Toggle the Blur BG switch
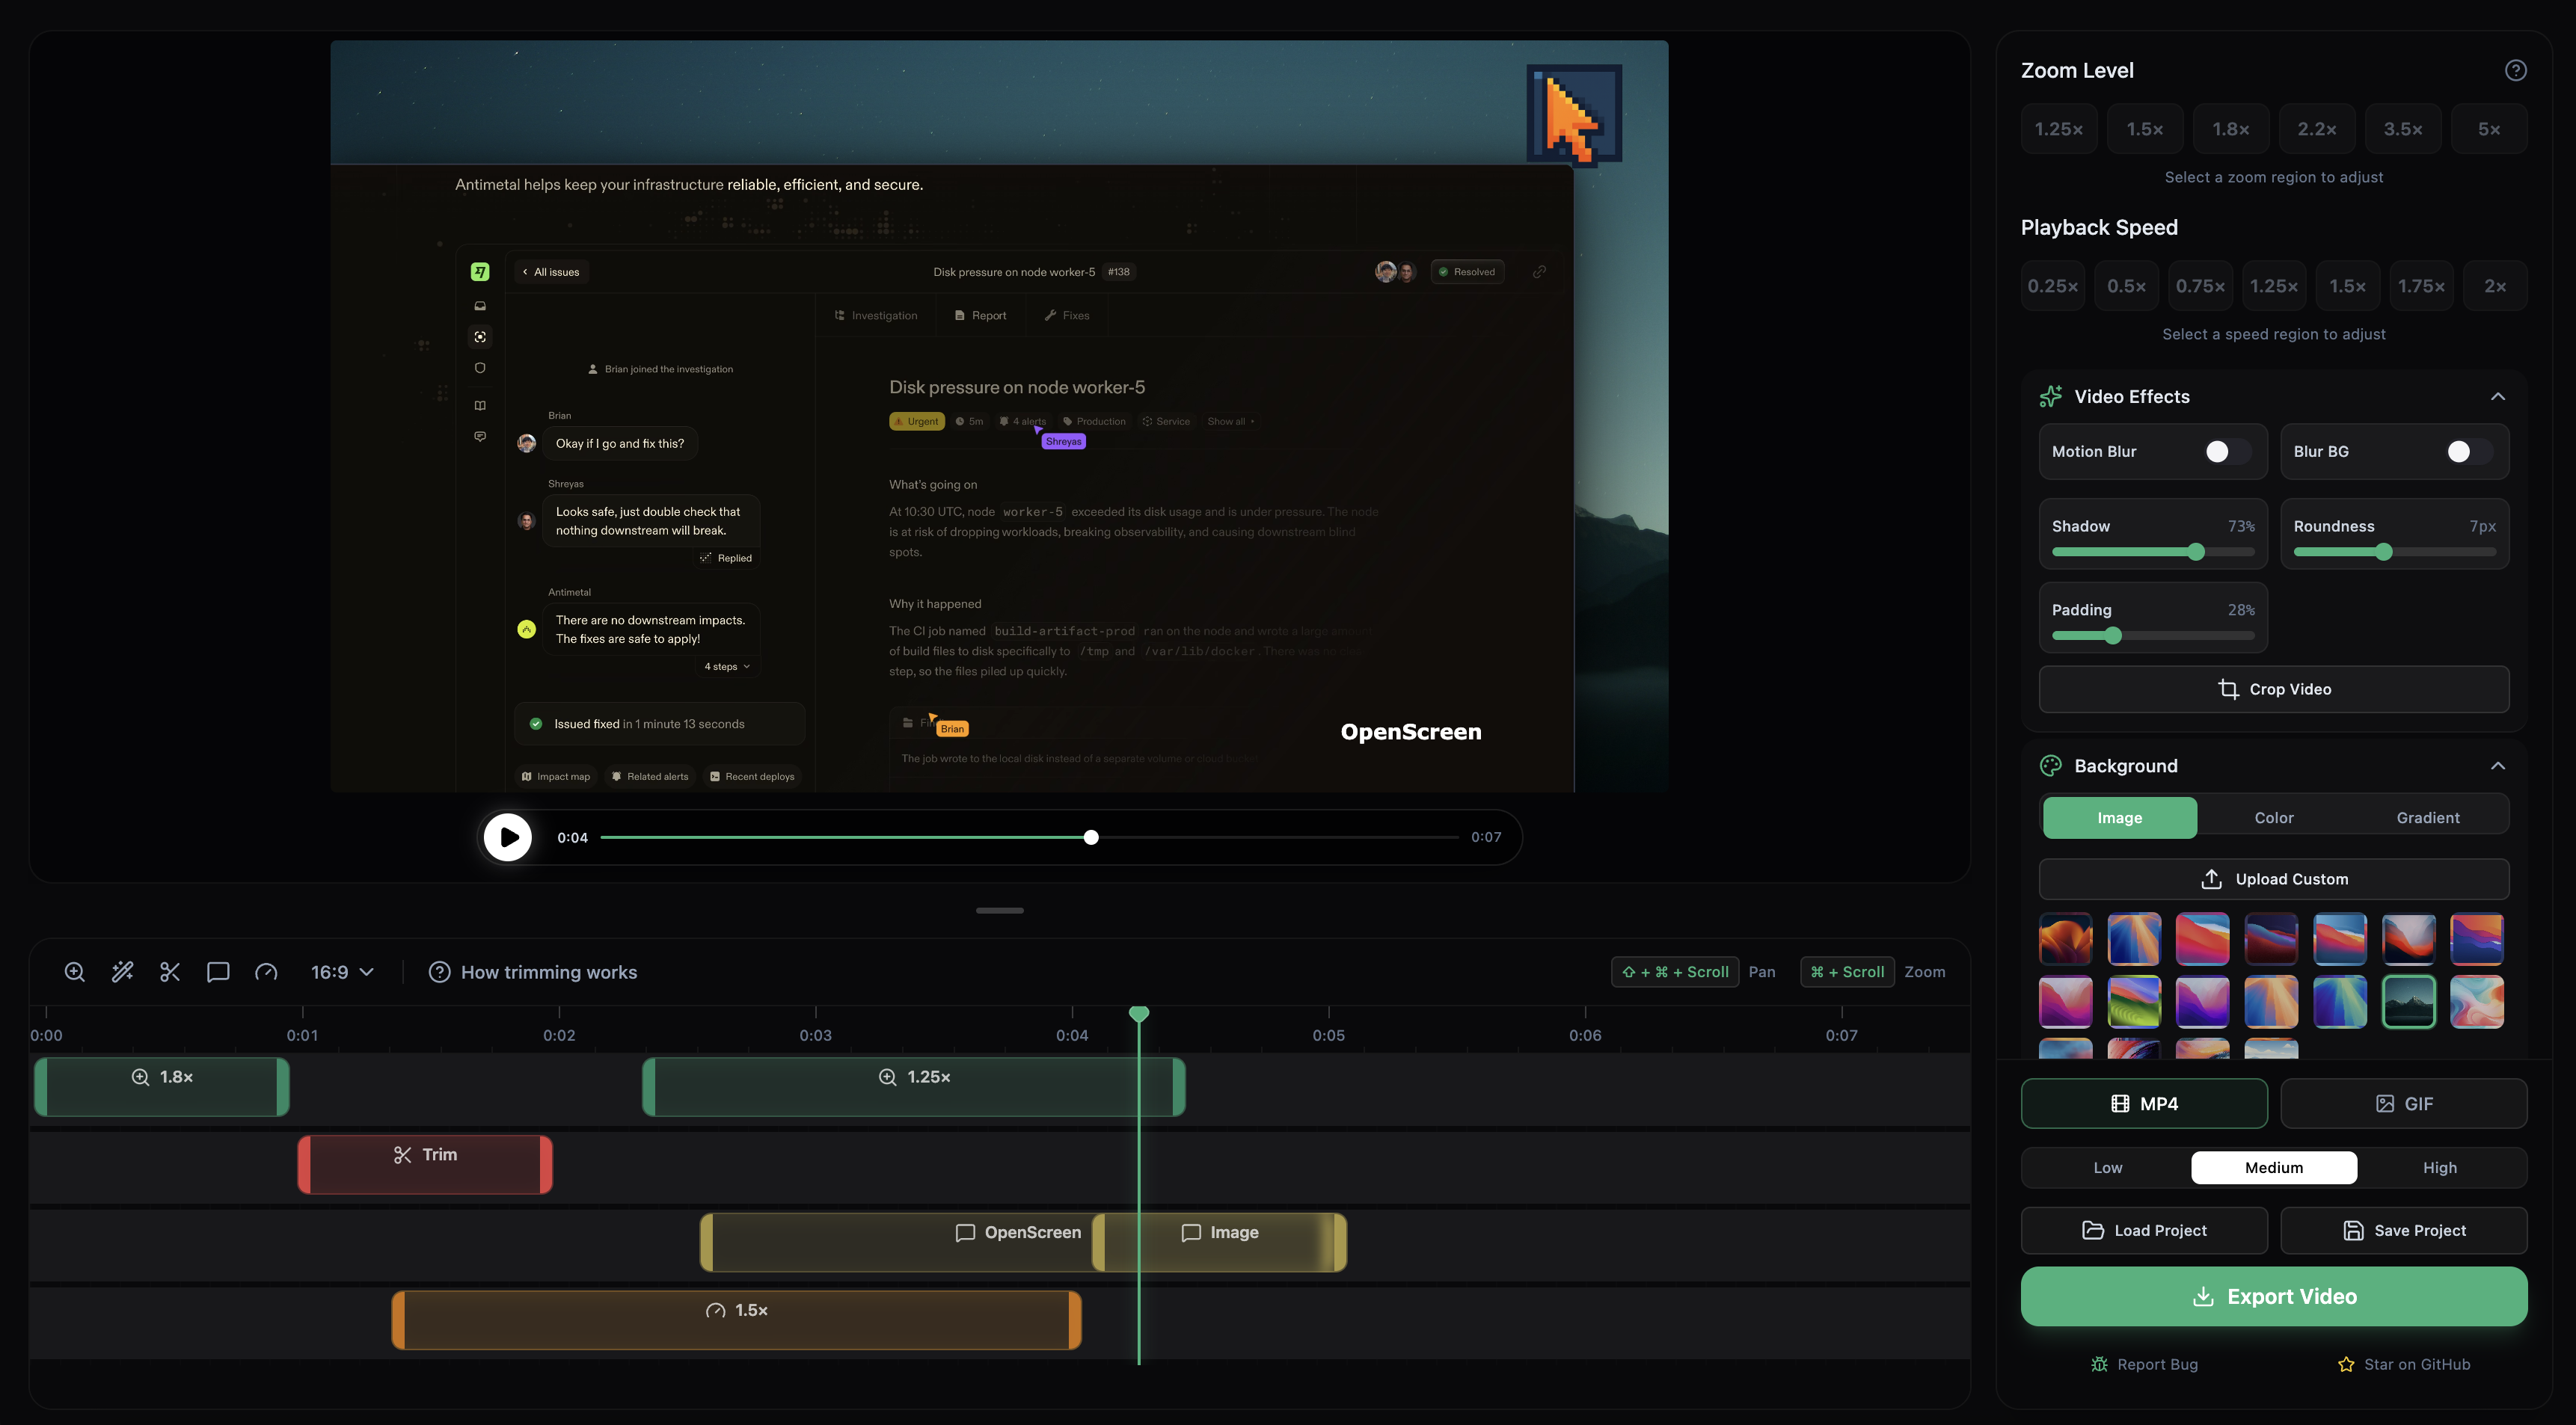 [x=2462, y=452]
